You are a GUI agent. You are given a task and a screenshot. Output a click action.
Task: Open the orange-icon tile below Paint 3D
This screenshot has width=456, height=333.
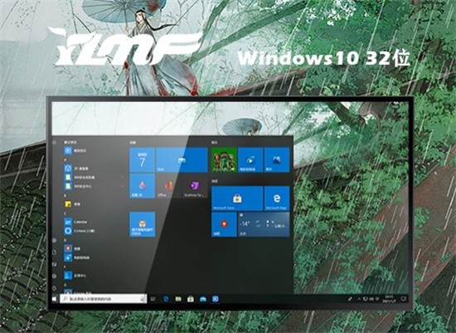pos(143,224)
